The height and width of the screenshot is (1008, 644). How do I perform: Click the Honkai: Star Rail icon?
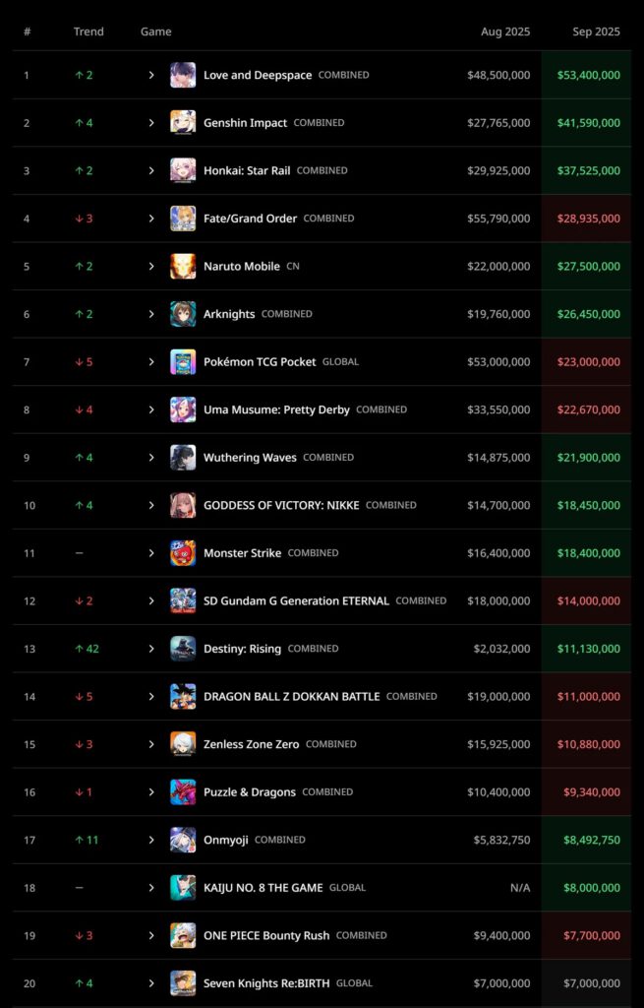tap(183, 171)
